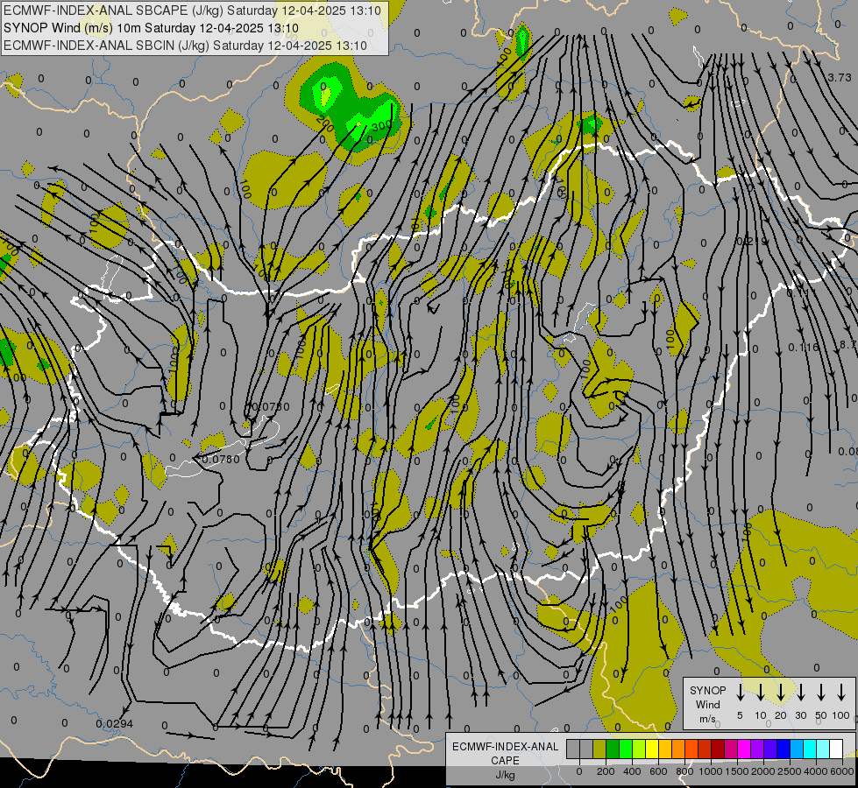Choose the bright magenta swatch in CAPE legend
The width and height of the screenshot is (858, 788).
tap(744, 749)
